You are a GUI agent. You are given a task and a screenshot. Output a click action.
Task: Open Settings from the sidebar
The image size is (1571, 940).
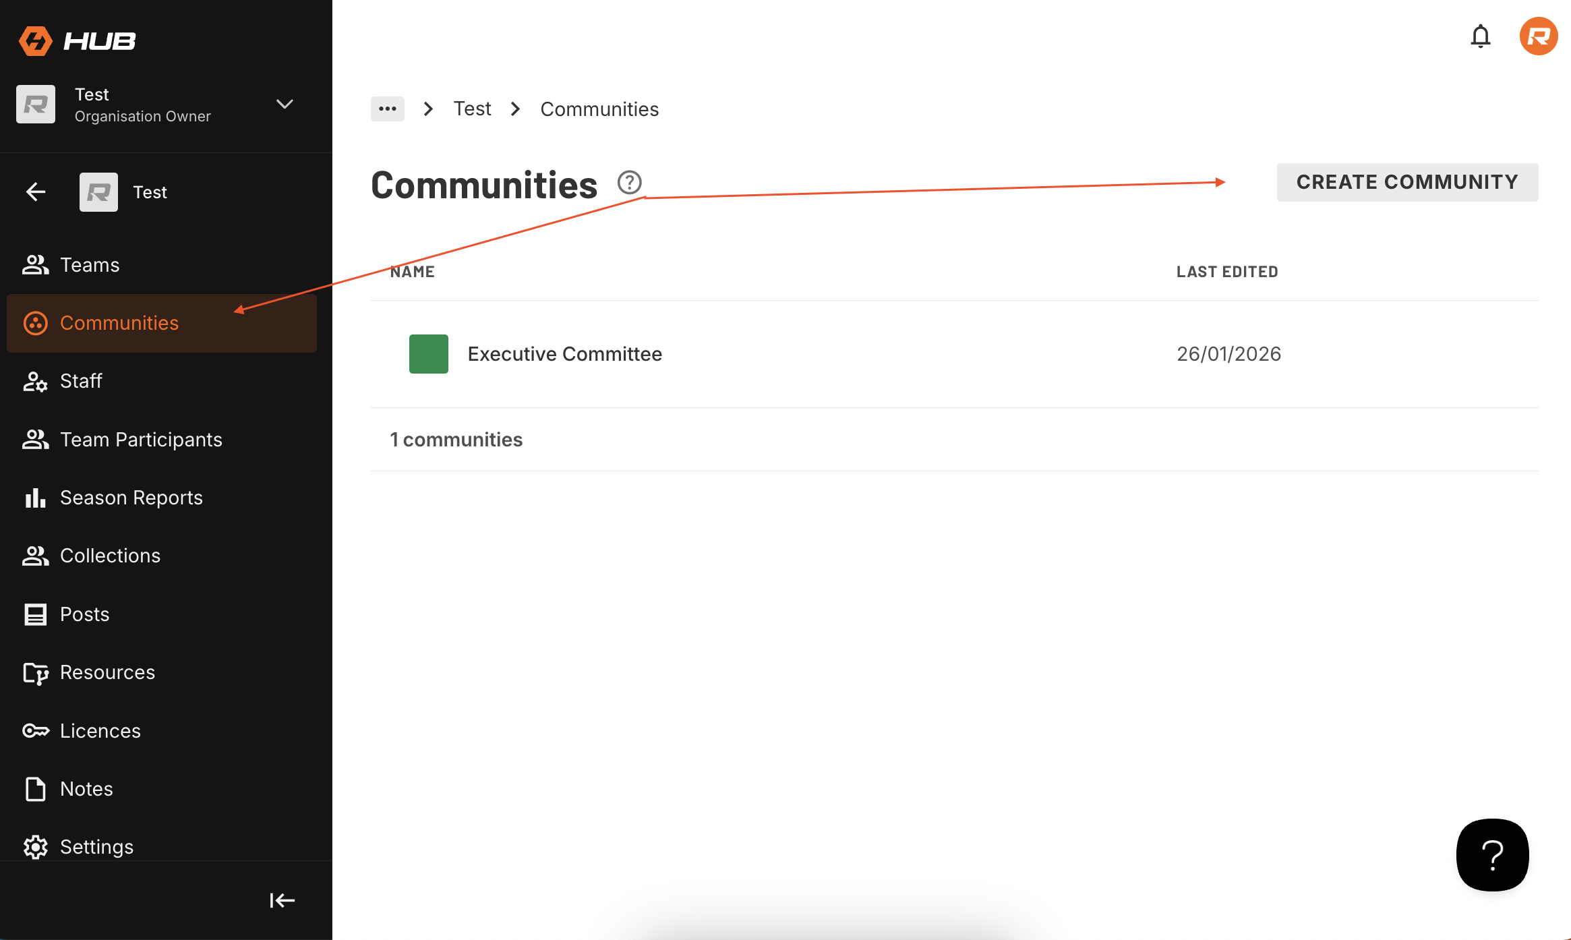coord(96,847)
